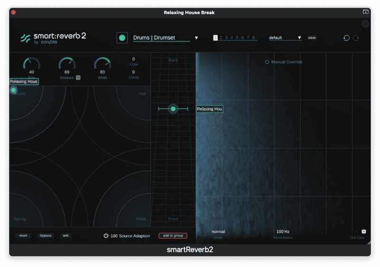Click the Room corner label

(x=19, y=94)
